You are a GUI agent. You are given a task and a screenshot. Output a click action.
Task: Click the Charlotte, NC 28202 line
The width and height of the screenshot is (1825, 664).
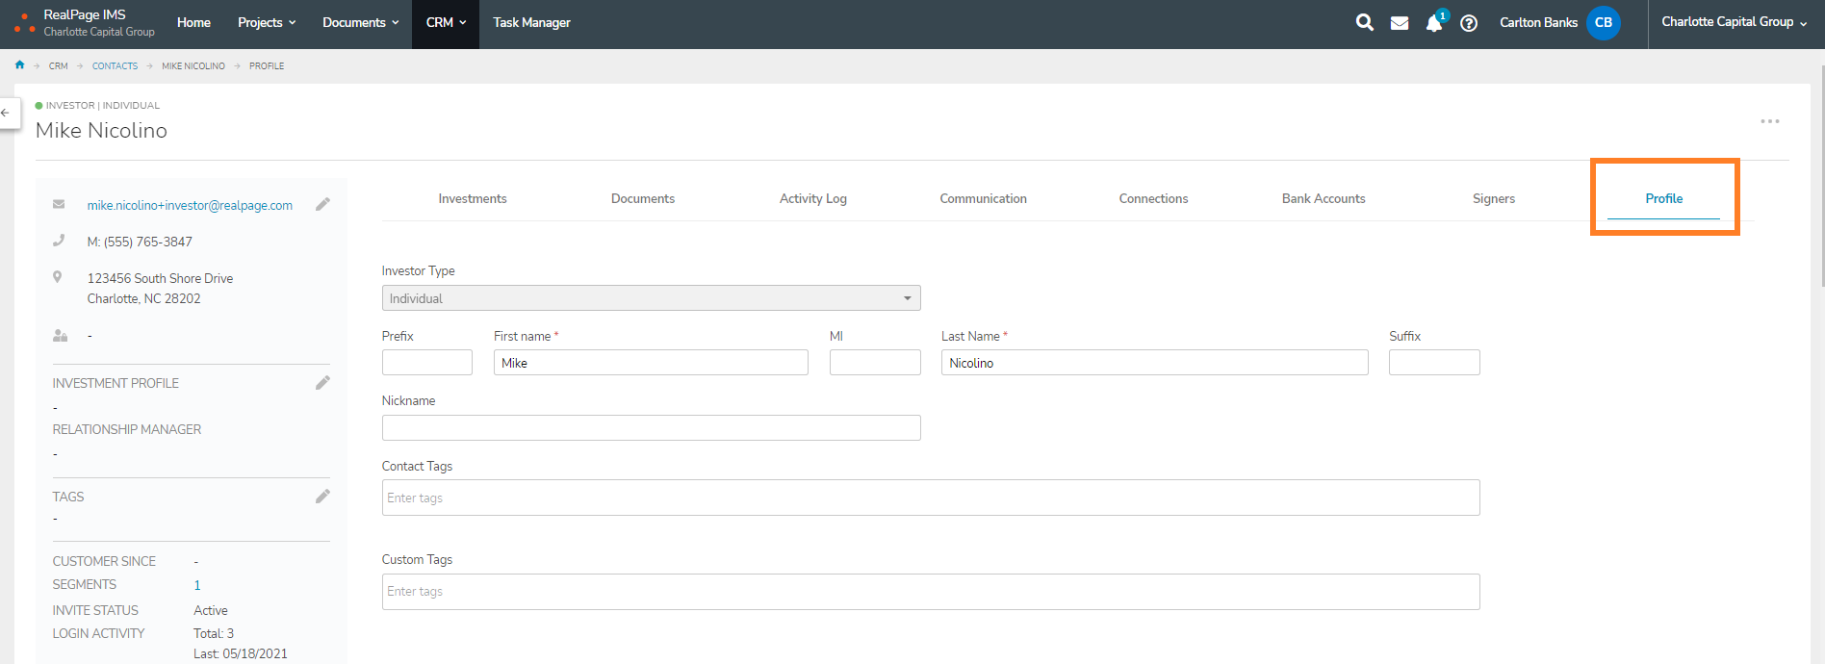click(144, 299)
